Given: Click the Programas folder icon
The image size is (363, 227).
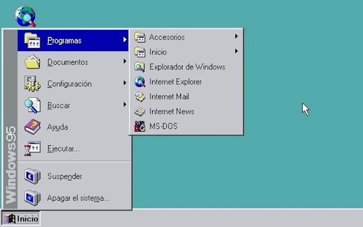Looking at the screenshot, I should (x=33, y=41).
